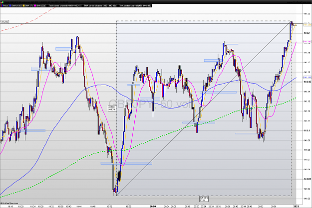Click the 141.08 price axis label

(307, 150)
